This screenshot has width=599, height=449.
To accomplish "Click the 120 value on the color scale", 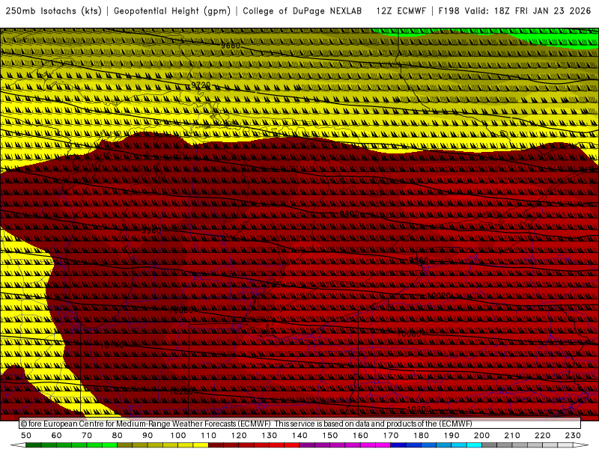I will [239, 436].
